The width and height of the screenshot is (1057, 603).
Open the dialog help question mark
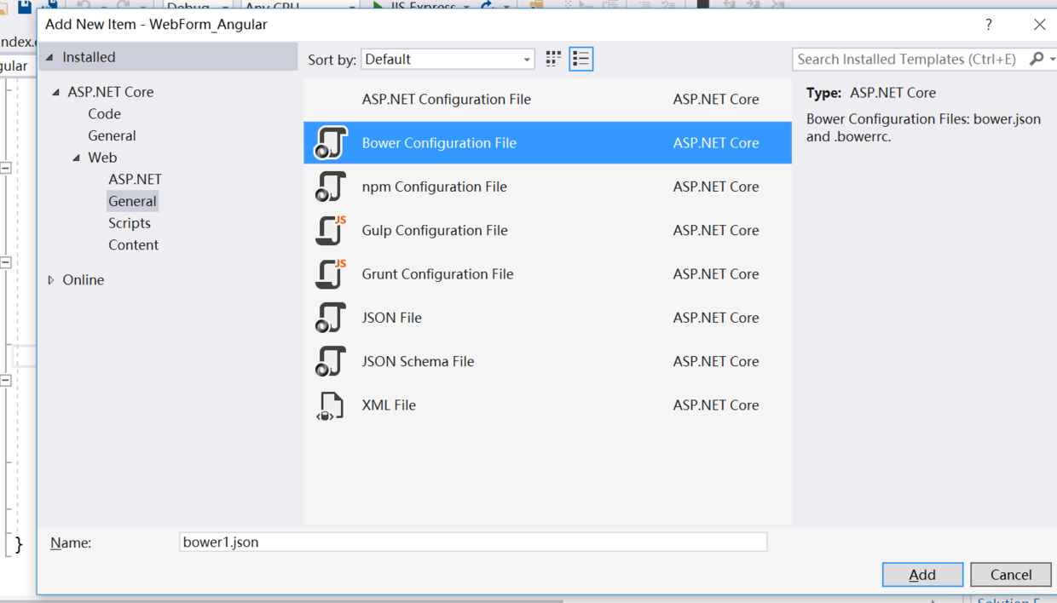(x=989, y=25)
